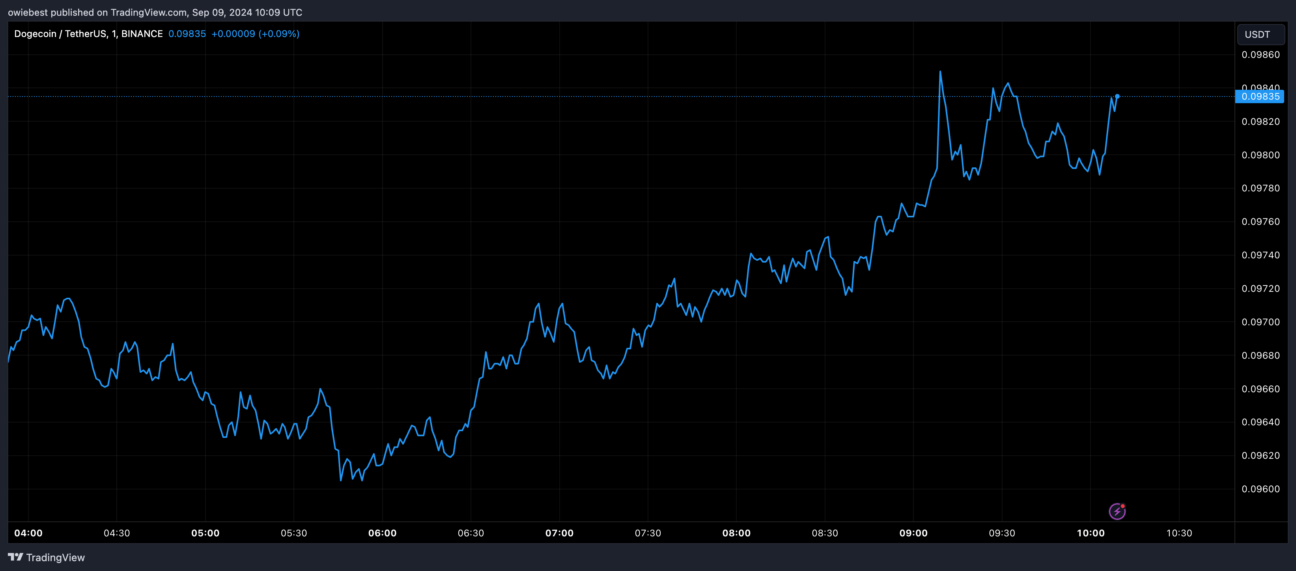Viewport: 1296px width, 571px height.
Task: Click the 06:00 time axis label
Action: [x=382, y=533]
